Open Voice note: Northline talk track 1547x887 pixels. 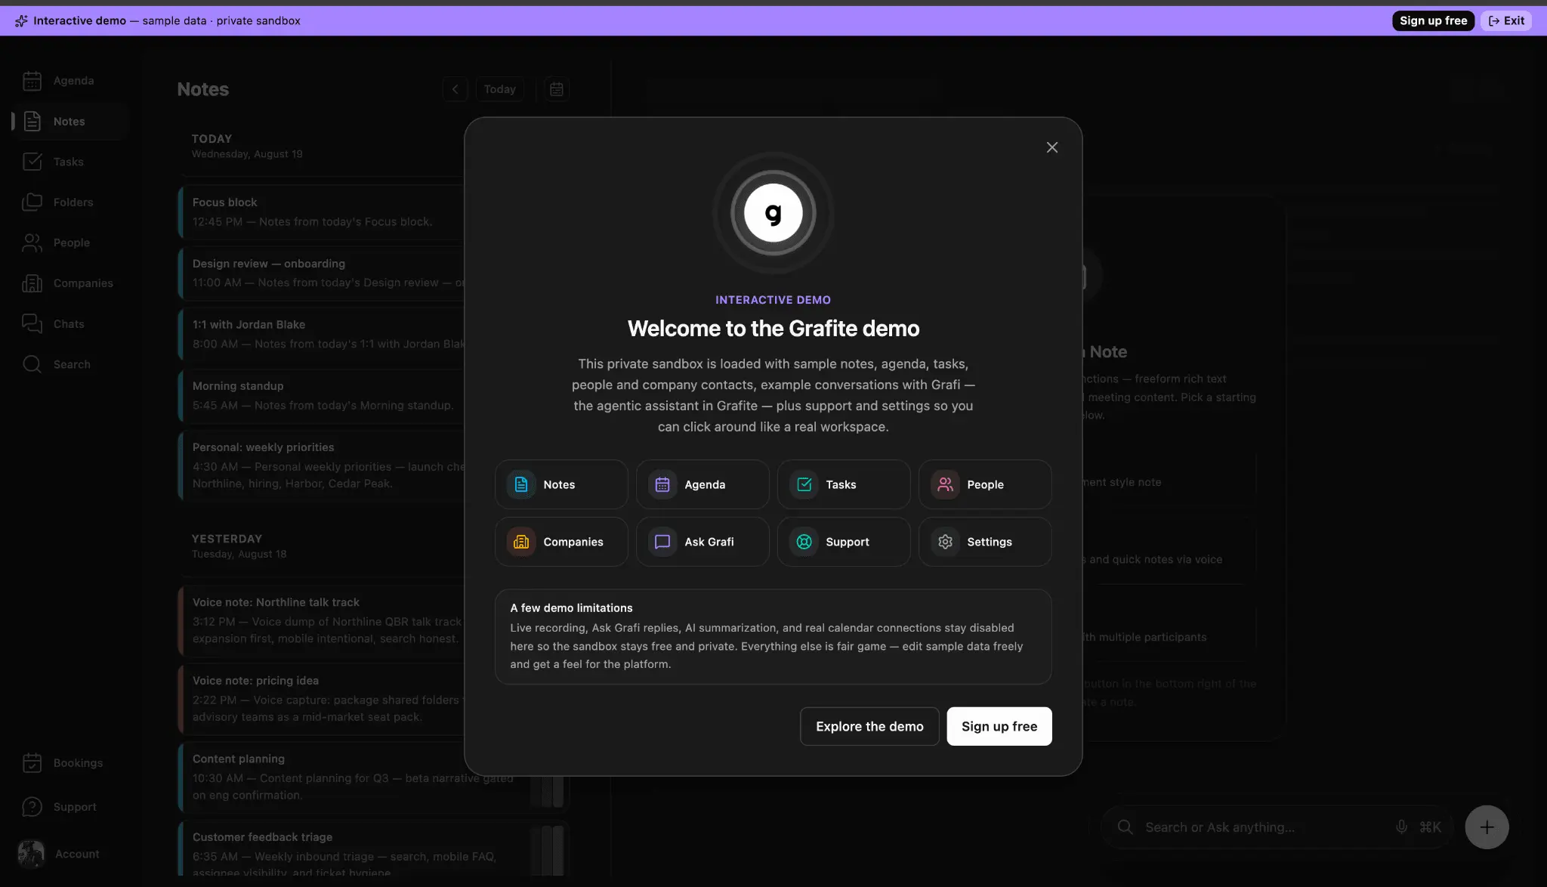322,620
